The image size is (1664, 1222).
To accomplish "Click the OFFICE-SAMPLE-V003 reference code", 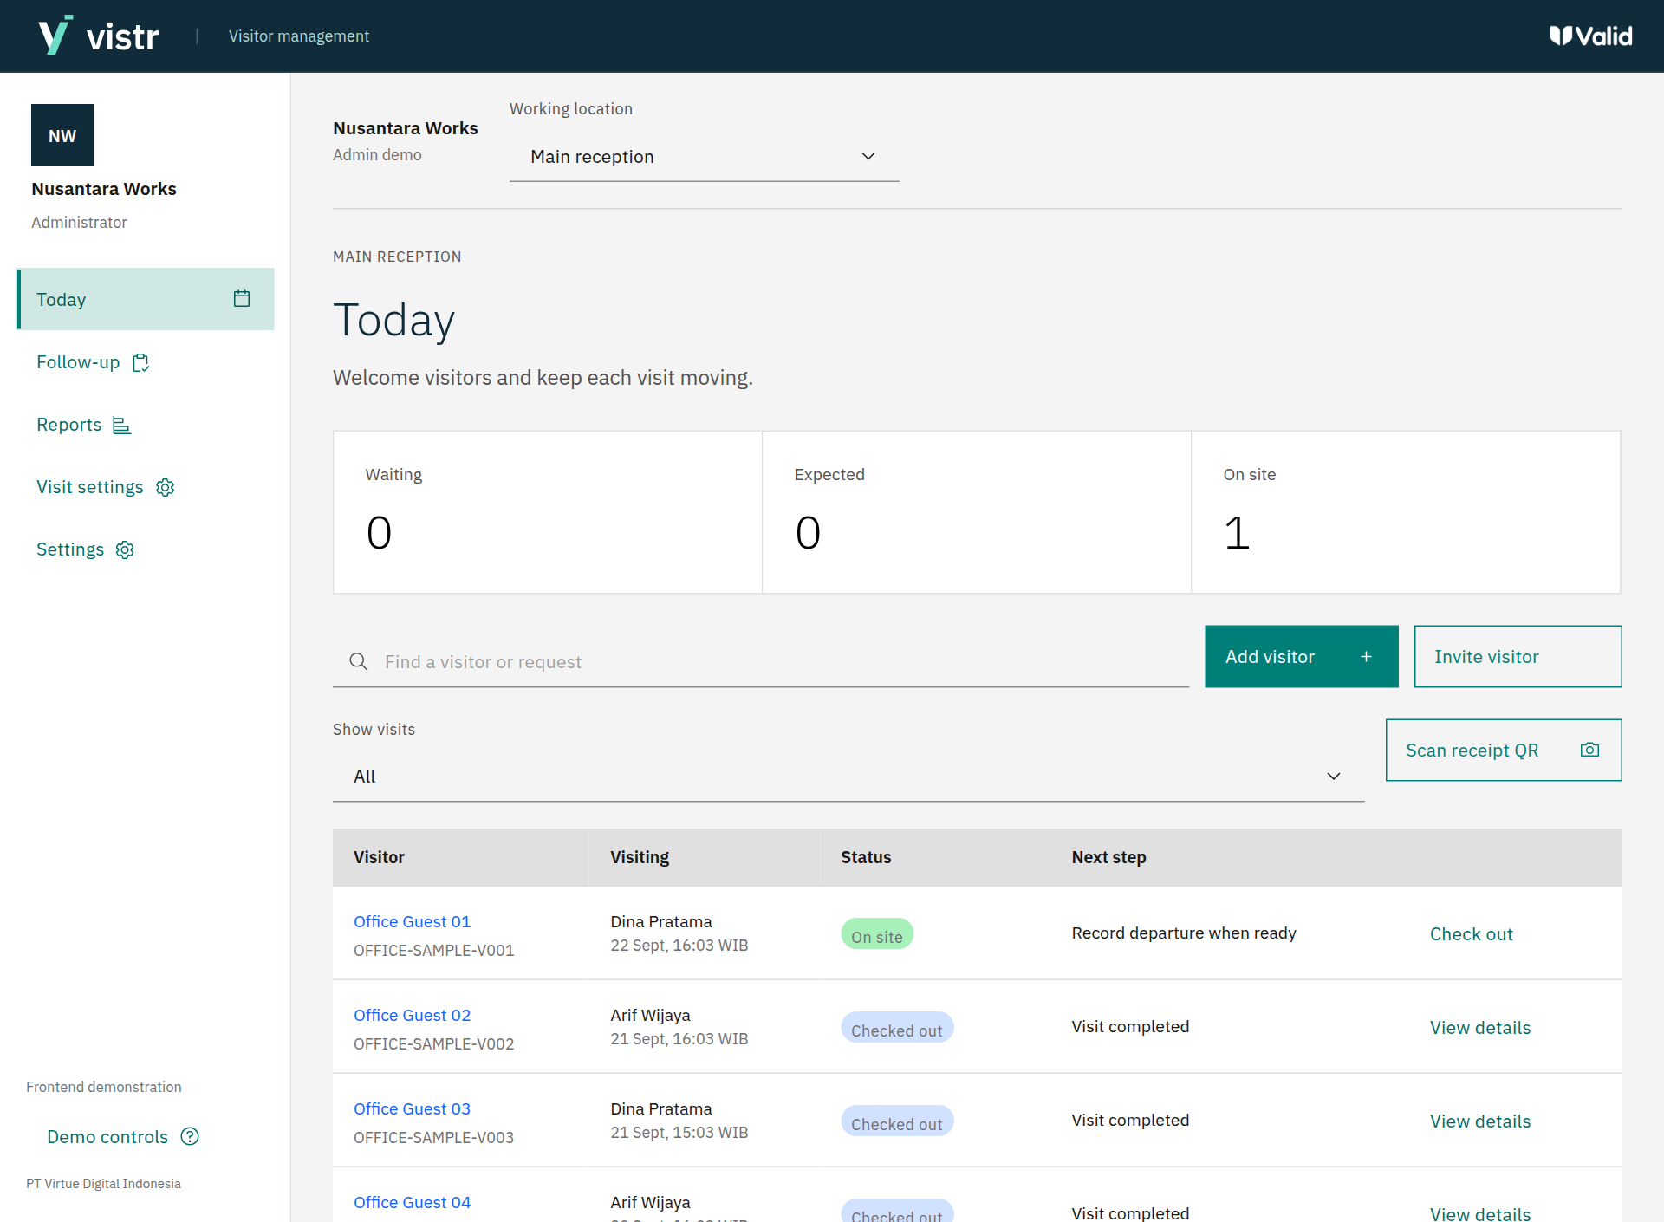I will [x=433, y=1138].
